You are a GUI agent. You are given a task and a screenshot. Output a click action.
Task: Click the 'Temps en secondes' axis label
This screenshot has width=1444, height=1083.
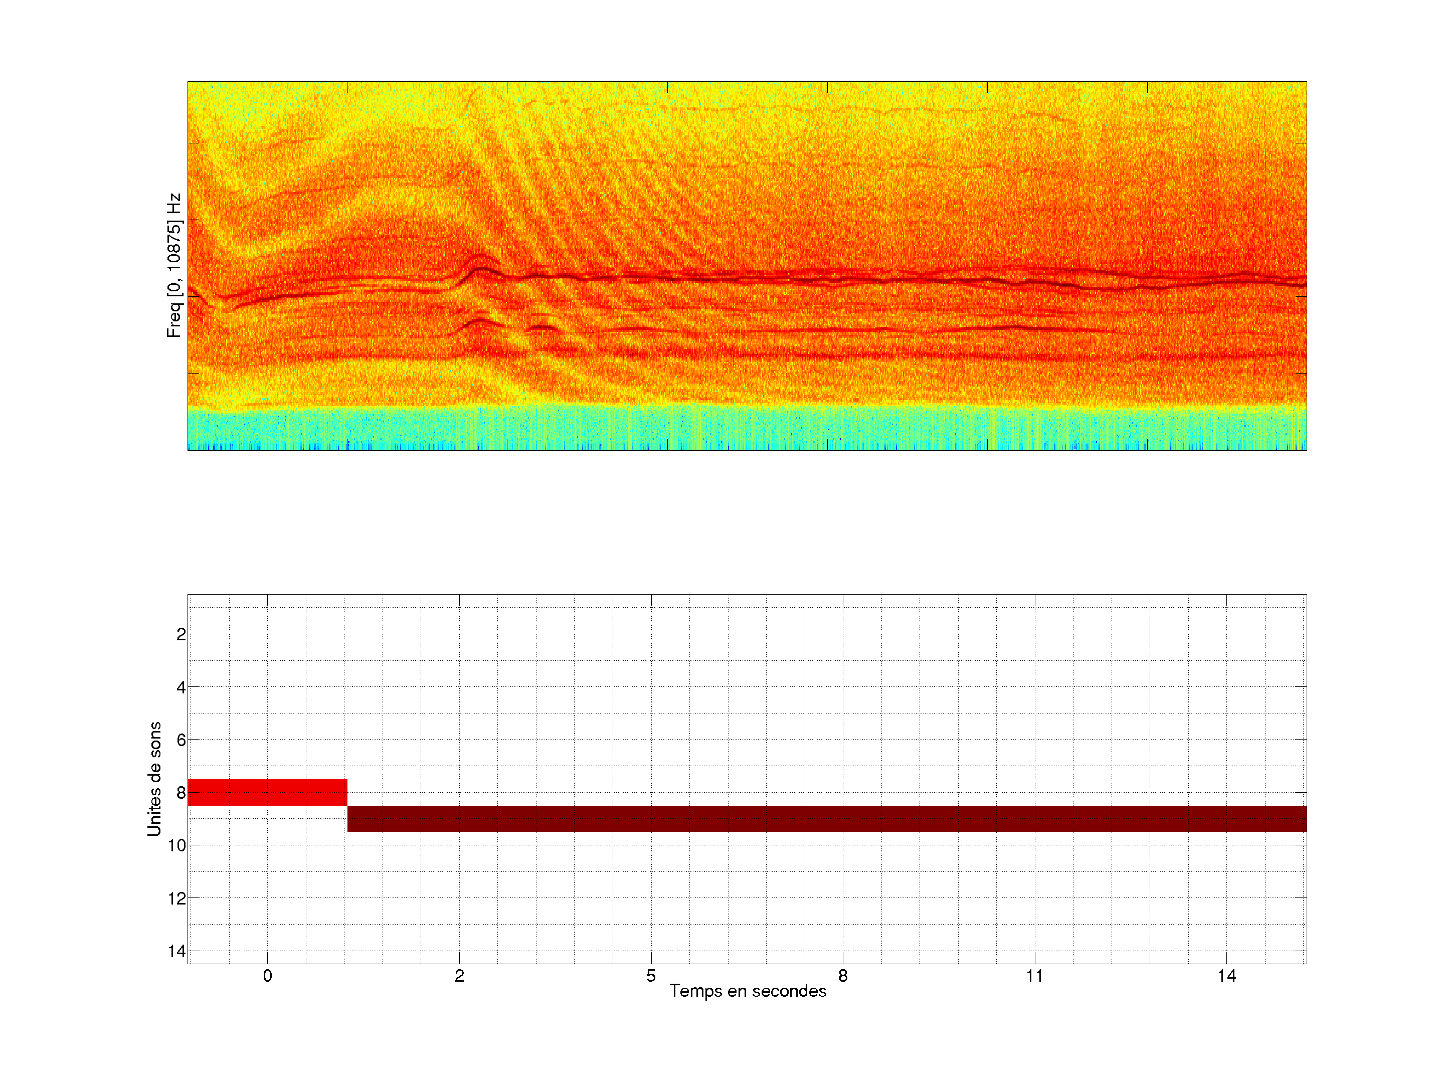coord(748,991)
